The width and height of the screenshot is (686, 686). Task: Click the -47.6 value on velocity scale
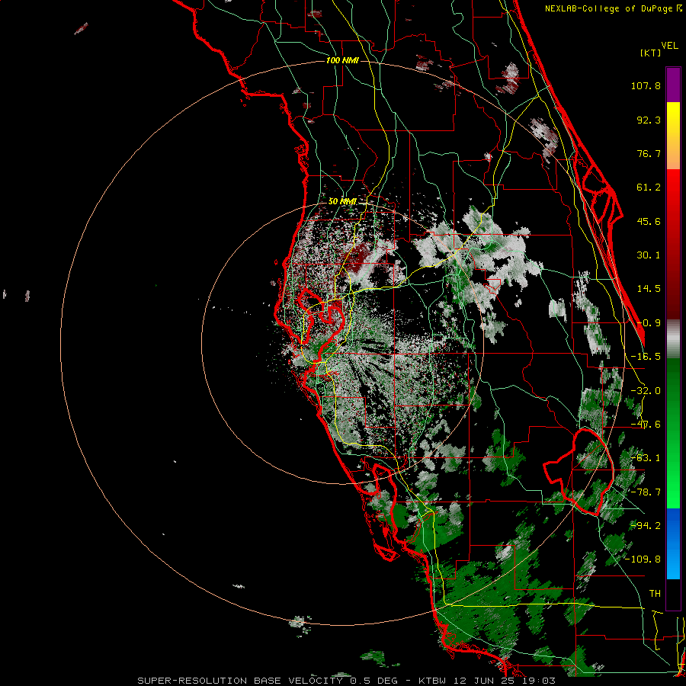(646, 425)
